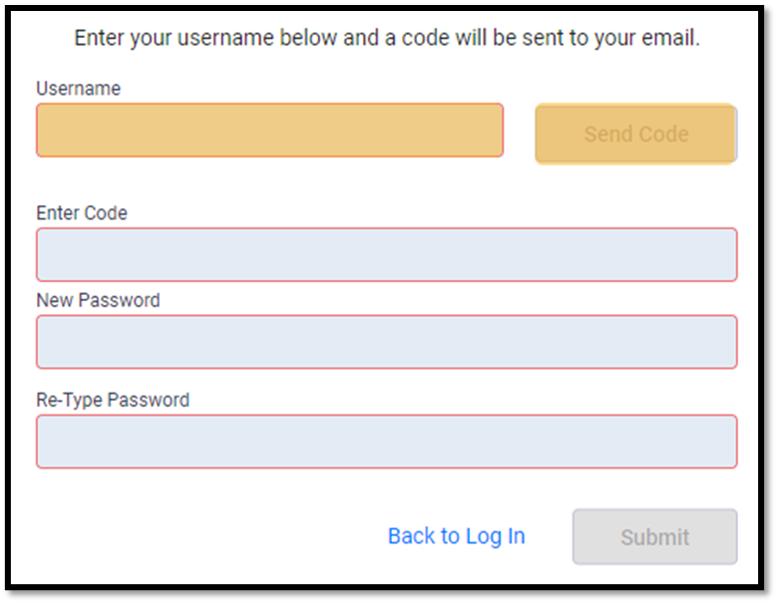Image resolution: width=777 pixels, height=603 pixels.
Task: Click the New Password label
Action: 98,300
